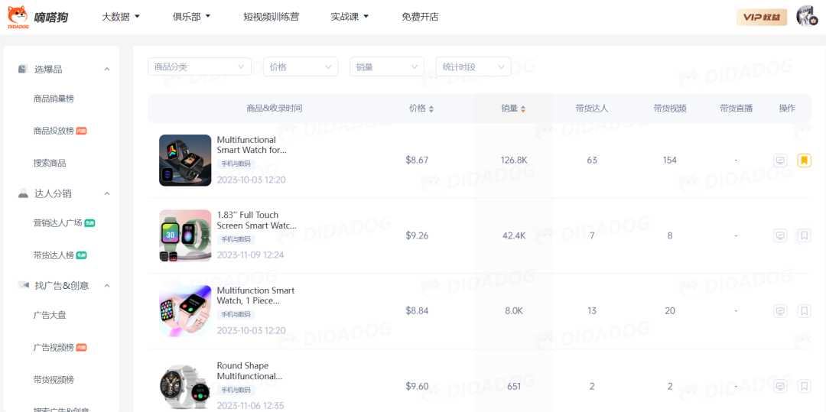Click the green smart watch product thumbnail
The width and height of the screenshot is (826, 412).
185,235
